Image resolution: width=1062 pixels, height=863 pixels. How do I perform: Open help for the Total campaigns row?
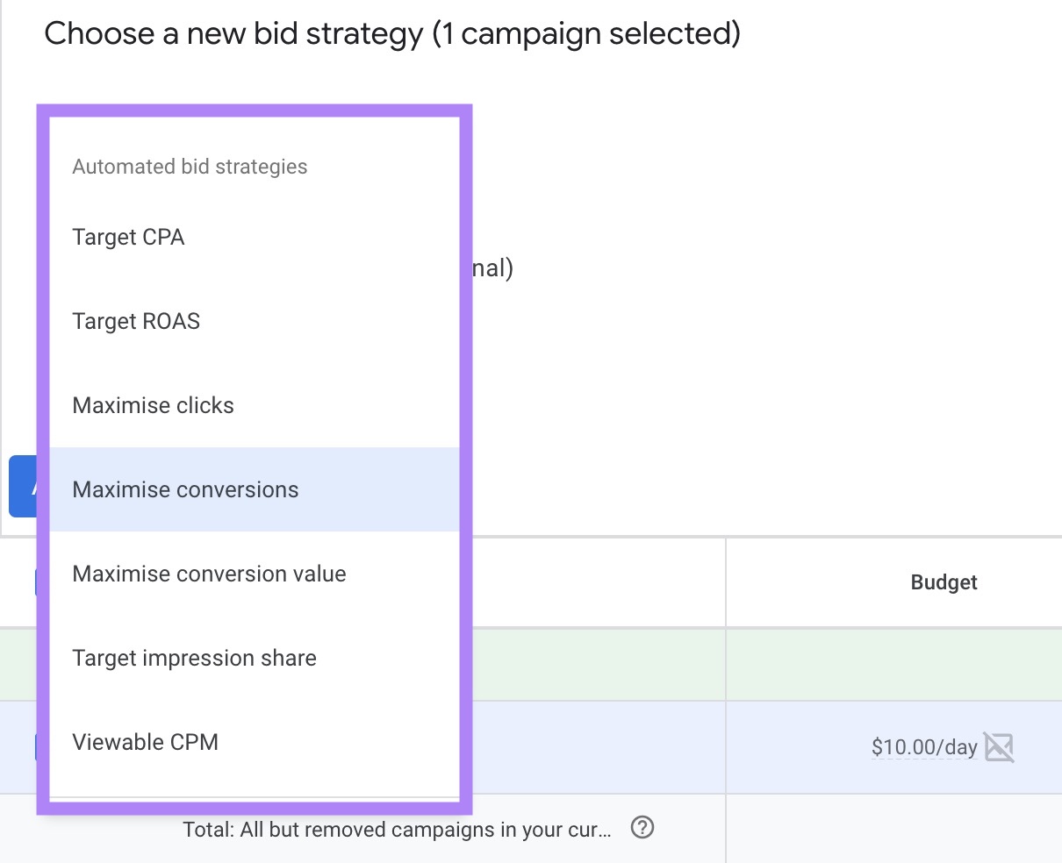[642, 829]
